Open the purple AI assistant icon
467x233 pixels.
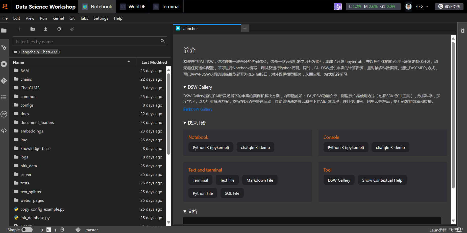[x=338, y=7]
